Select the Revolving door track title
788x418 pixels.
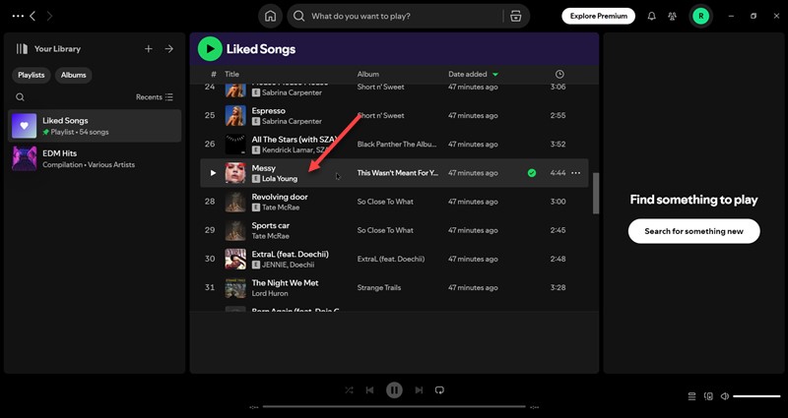[x=280, y=197]
